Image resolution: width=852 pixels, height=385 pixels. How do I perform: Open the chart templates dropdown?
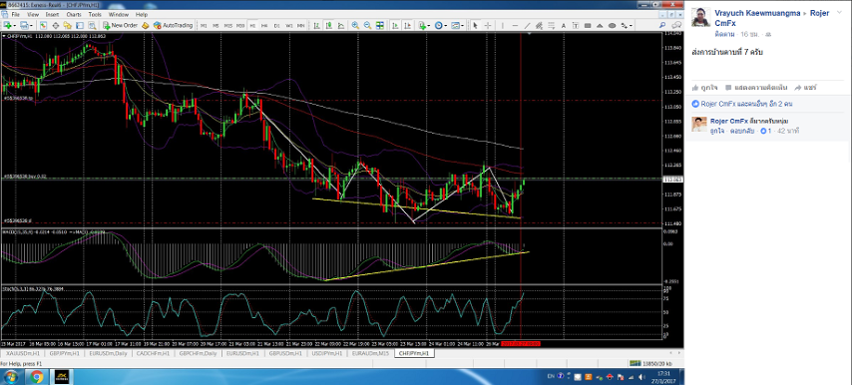click(462, 26)
